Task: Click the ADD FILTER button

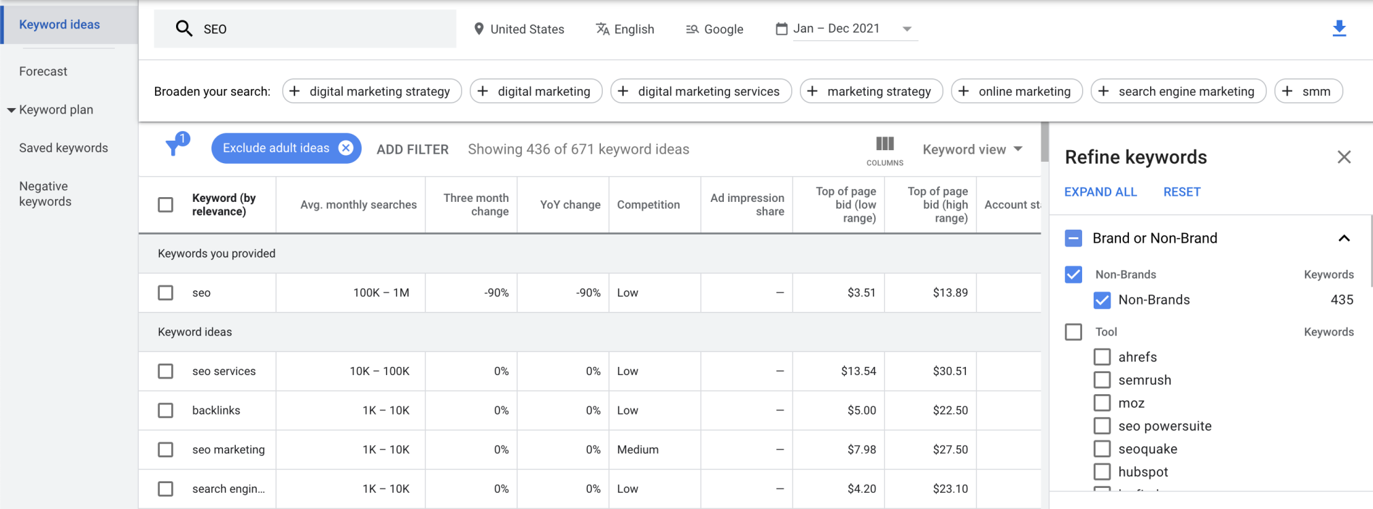Action: point(413,150)
